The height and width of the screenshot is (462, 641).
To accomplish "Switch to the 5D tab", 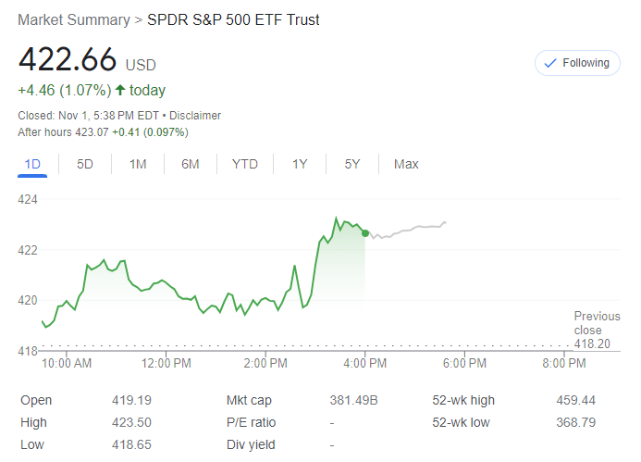I will [85, 164].
